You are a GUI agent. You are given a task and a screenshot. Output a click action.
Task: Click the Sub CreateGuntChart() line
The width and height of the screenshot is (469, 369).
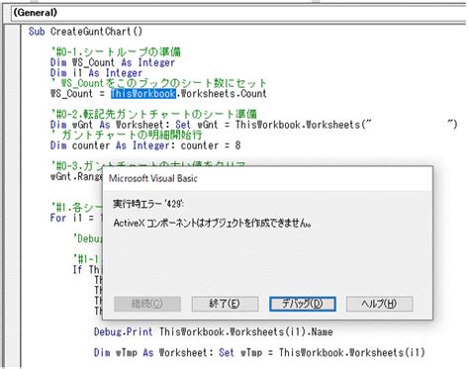pos(85,32)
